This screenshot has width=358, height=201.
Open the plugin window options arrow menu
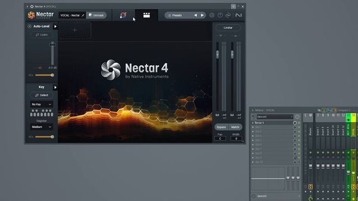coord(27,7)
